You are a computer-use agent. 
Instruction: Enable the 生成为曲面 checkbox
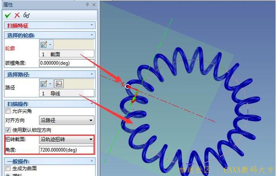coord(8,168)
